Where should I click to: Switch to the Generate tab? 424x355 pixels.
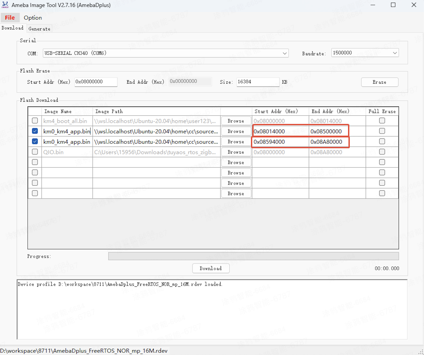pos(39,29)
